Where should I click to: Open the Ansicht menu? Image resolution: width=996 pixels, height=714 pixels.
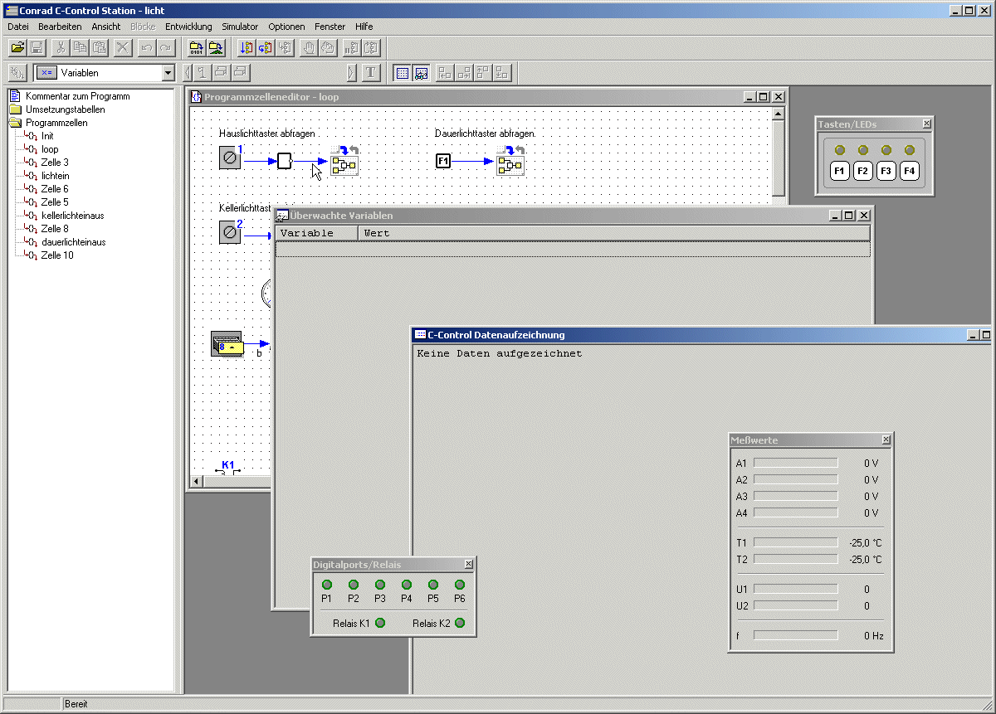(106, 27)
